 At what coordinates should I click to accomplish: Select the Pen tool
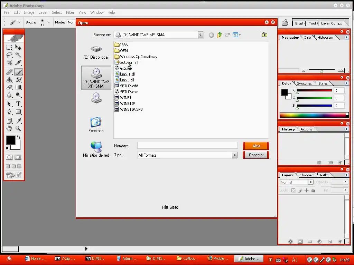tap(9, 111)
